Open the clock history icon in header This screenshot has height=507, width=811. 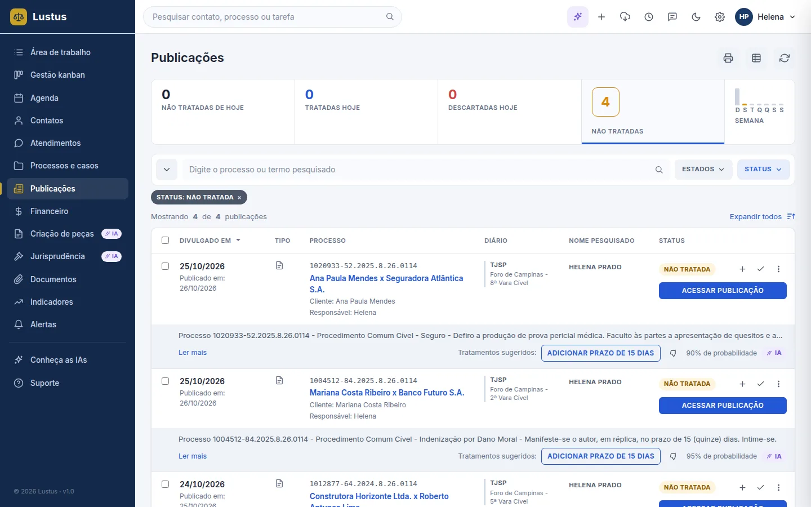(x=649, y=17)
